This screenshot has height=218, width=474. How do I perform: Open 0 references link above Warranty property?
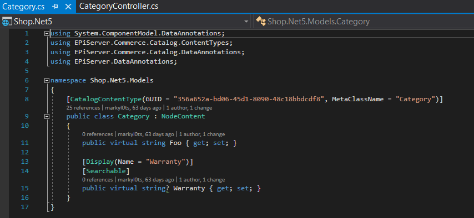pyautogui.click(x=97, y=180)
